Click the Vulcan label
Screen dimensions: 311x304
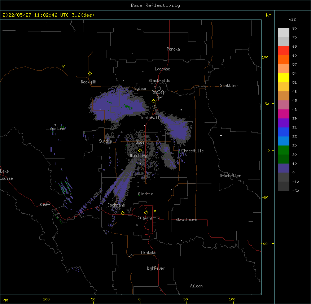(x=196, y=286)
